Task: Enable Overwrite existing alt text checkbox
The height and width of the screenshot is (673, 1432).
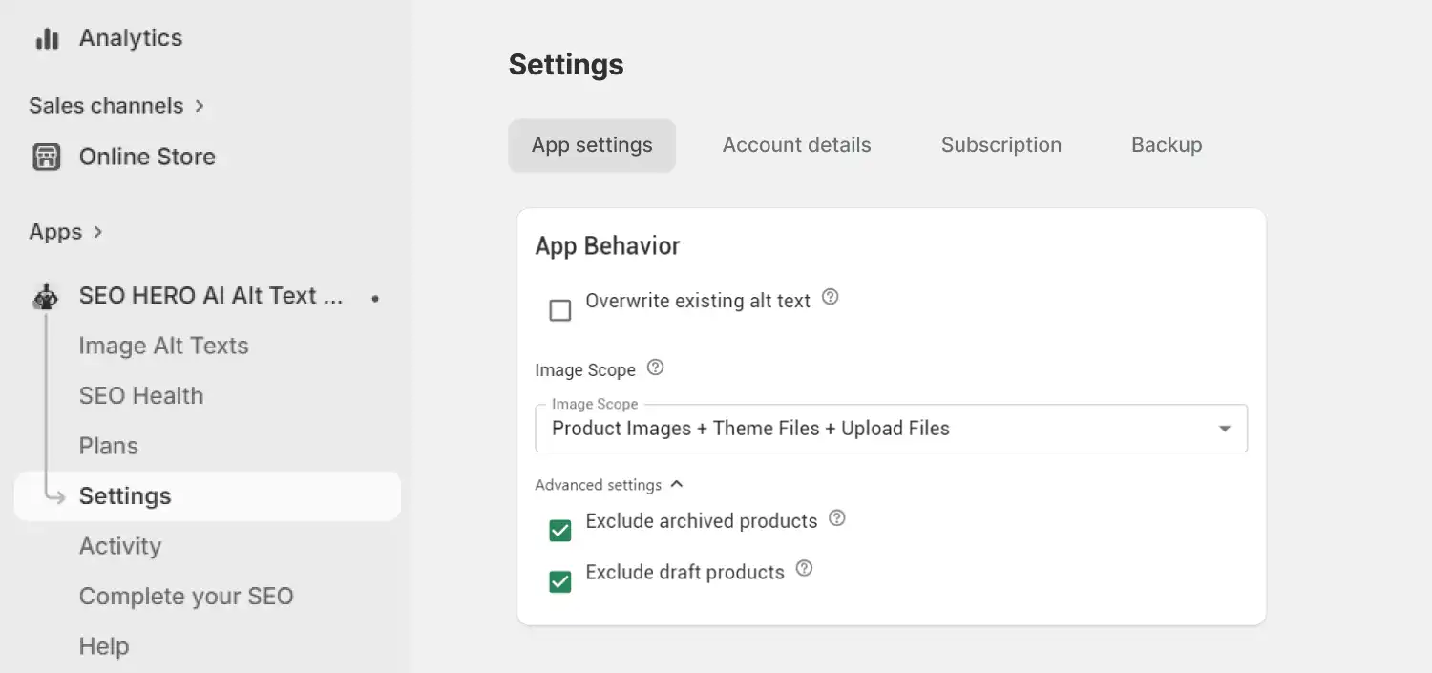Action: coord(560,310)
